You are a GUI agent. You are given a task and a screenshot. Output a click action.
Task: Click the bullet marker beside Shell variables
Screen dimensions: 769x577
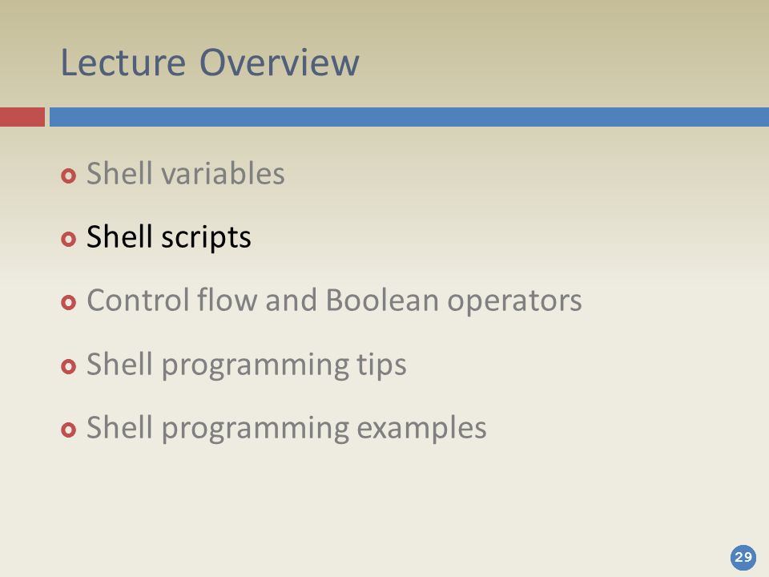point(69,176)
